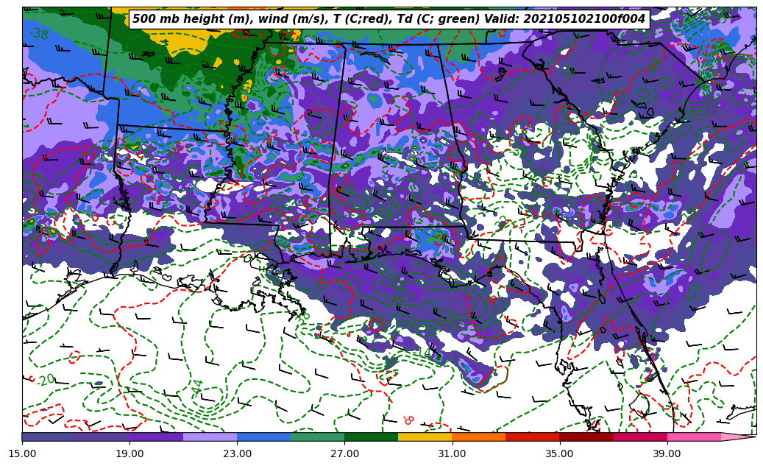Click the lavender segment of the colorbar
This screenshot has height=466, width=763.
click(210, 437)
